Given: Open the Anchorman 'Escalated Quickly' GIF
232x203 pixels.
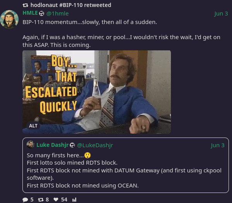Looking at the screenshot, I should [97, 92].
